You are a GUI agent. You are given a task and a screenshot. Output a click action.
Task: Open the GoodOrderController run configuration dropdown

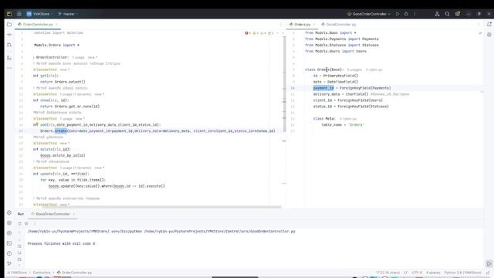point(369,14)
